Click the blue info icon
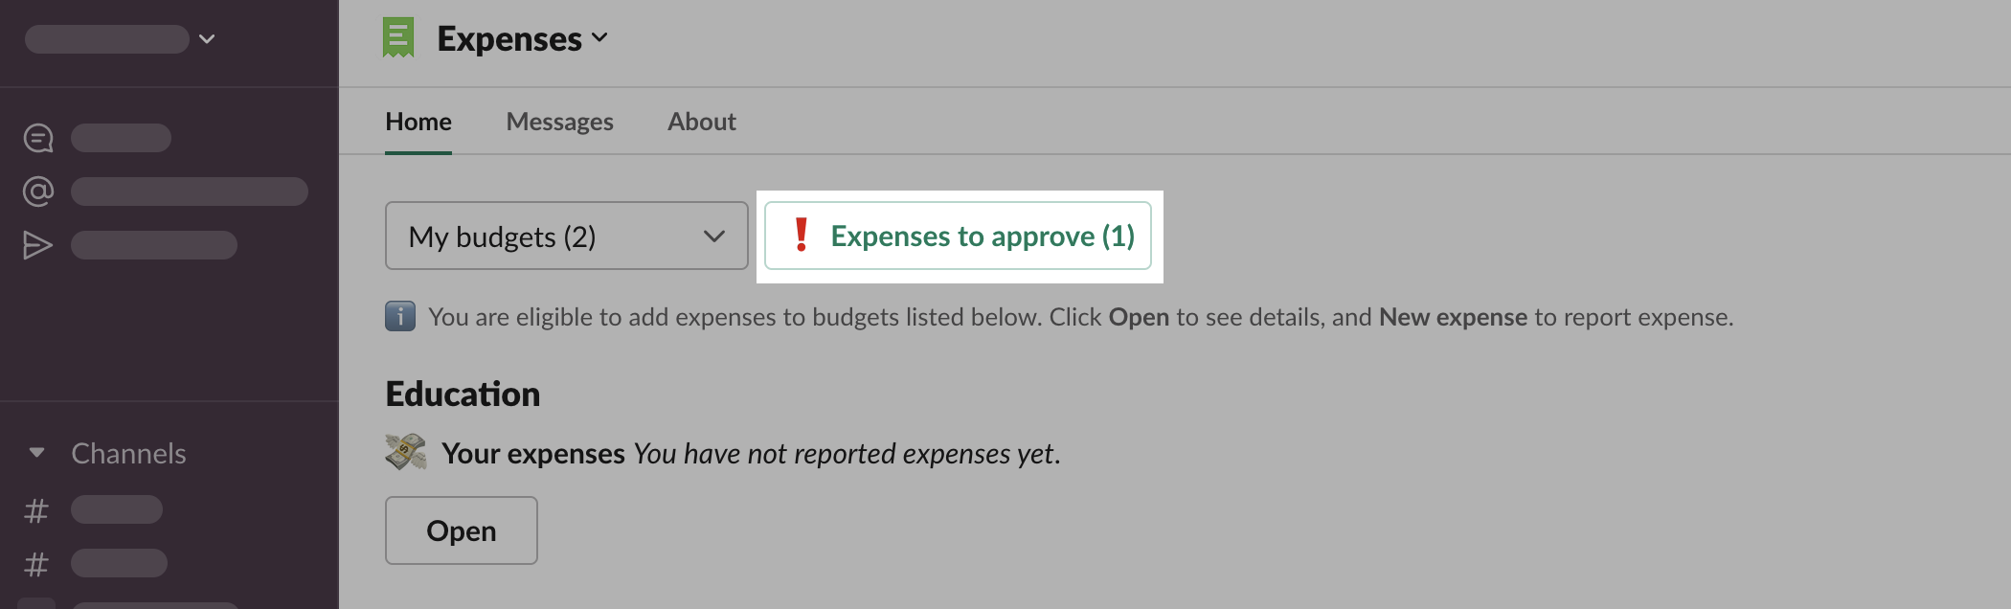The width and height of the screenshot is (2011, 609). pyautogui.click(x=400, y=316)
